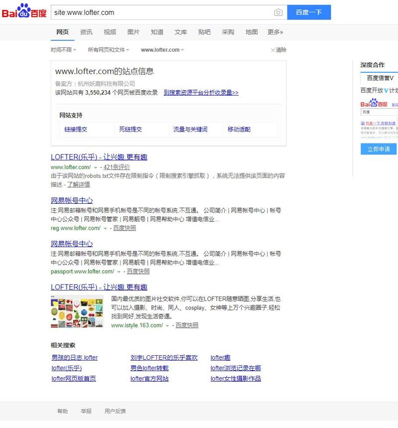The height and width of the screenshot is (428, 398).
Task: Click the 立即申请 button
Action: tap(379, 149)
